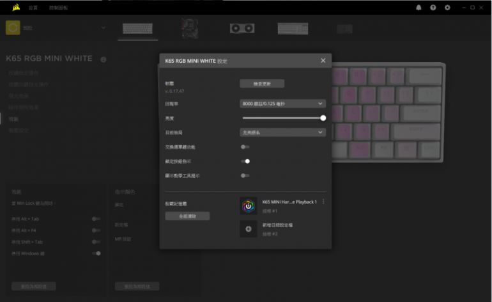Toggle 交換選單鍵功能 switch
Viewport: 492px width, 302px height.
245,147
